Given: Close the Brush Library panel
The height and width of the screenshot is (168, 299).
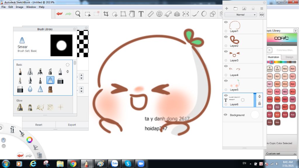Looking at the screenshot, I should click(x=74, y=29).
